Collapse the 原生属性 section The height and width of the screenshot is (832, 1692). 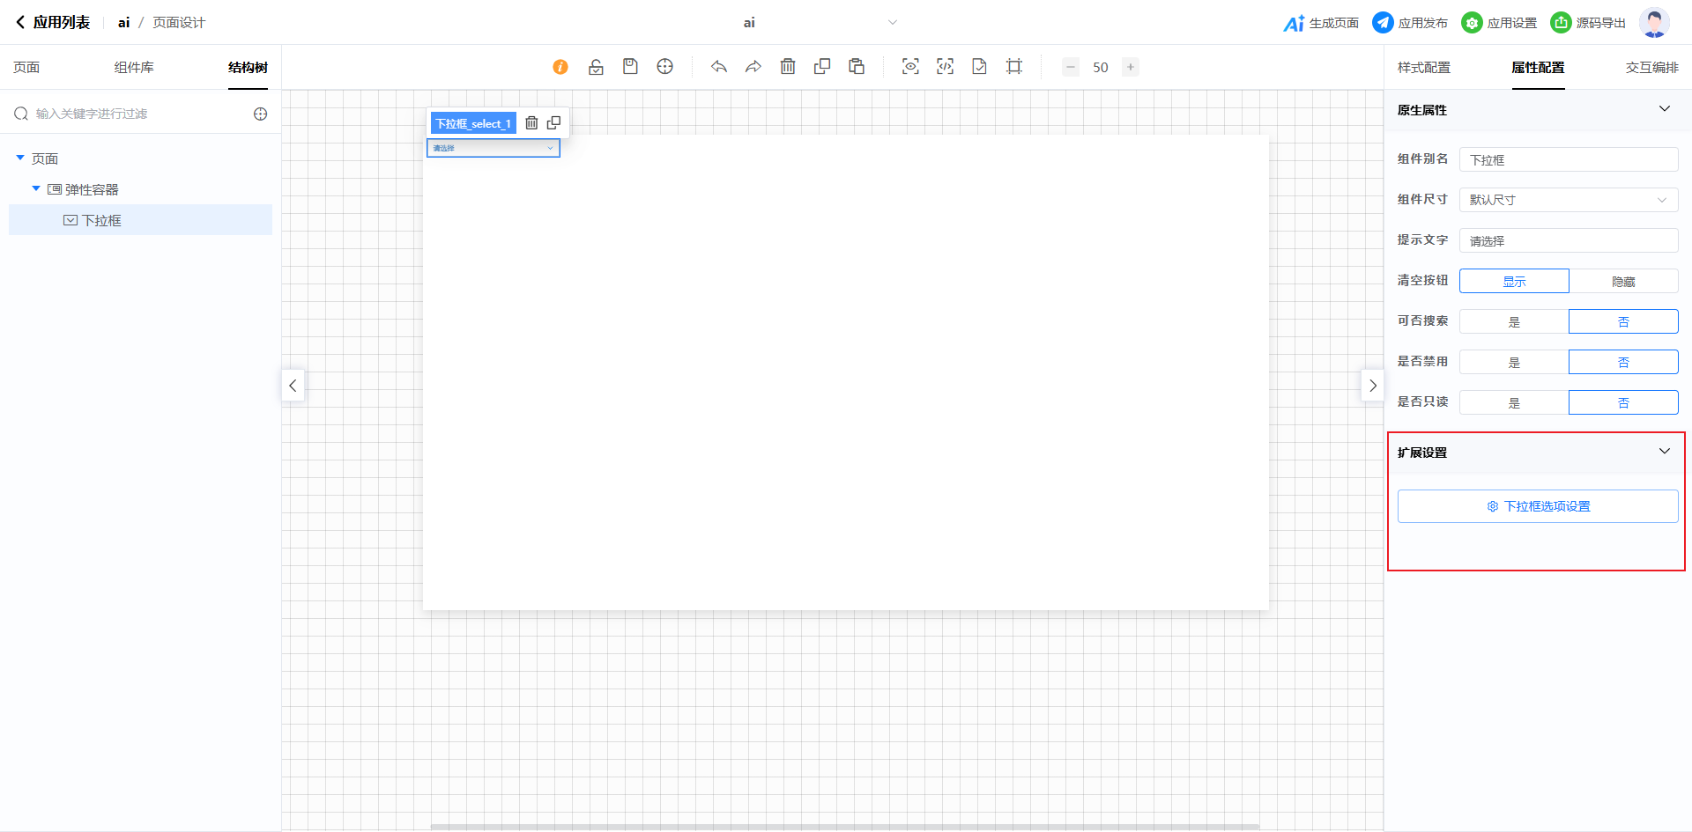[1664, 109]
